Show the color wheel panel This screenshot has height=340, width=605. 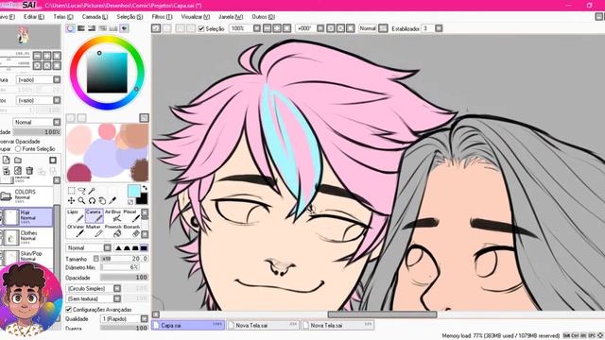click(70, 28)
